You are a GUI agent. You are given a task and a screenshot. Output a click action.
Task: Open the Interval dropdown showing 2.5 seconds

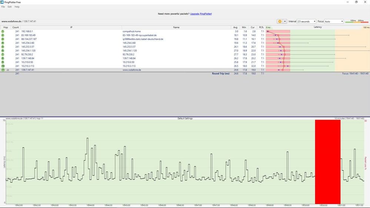[x=306, y=21]
